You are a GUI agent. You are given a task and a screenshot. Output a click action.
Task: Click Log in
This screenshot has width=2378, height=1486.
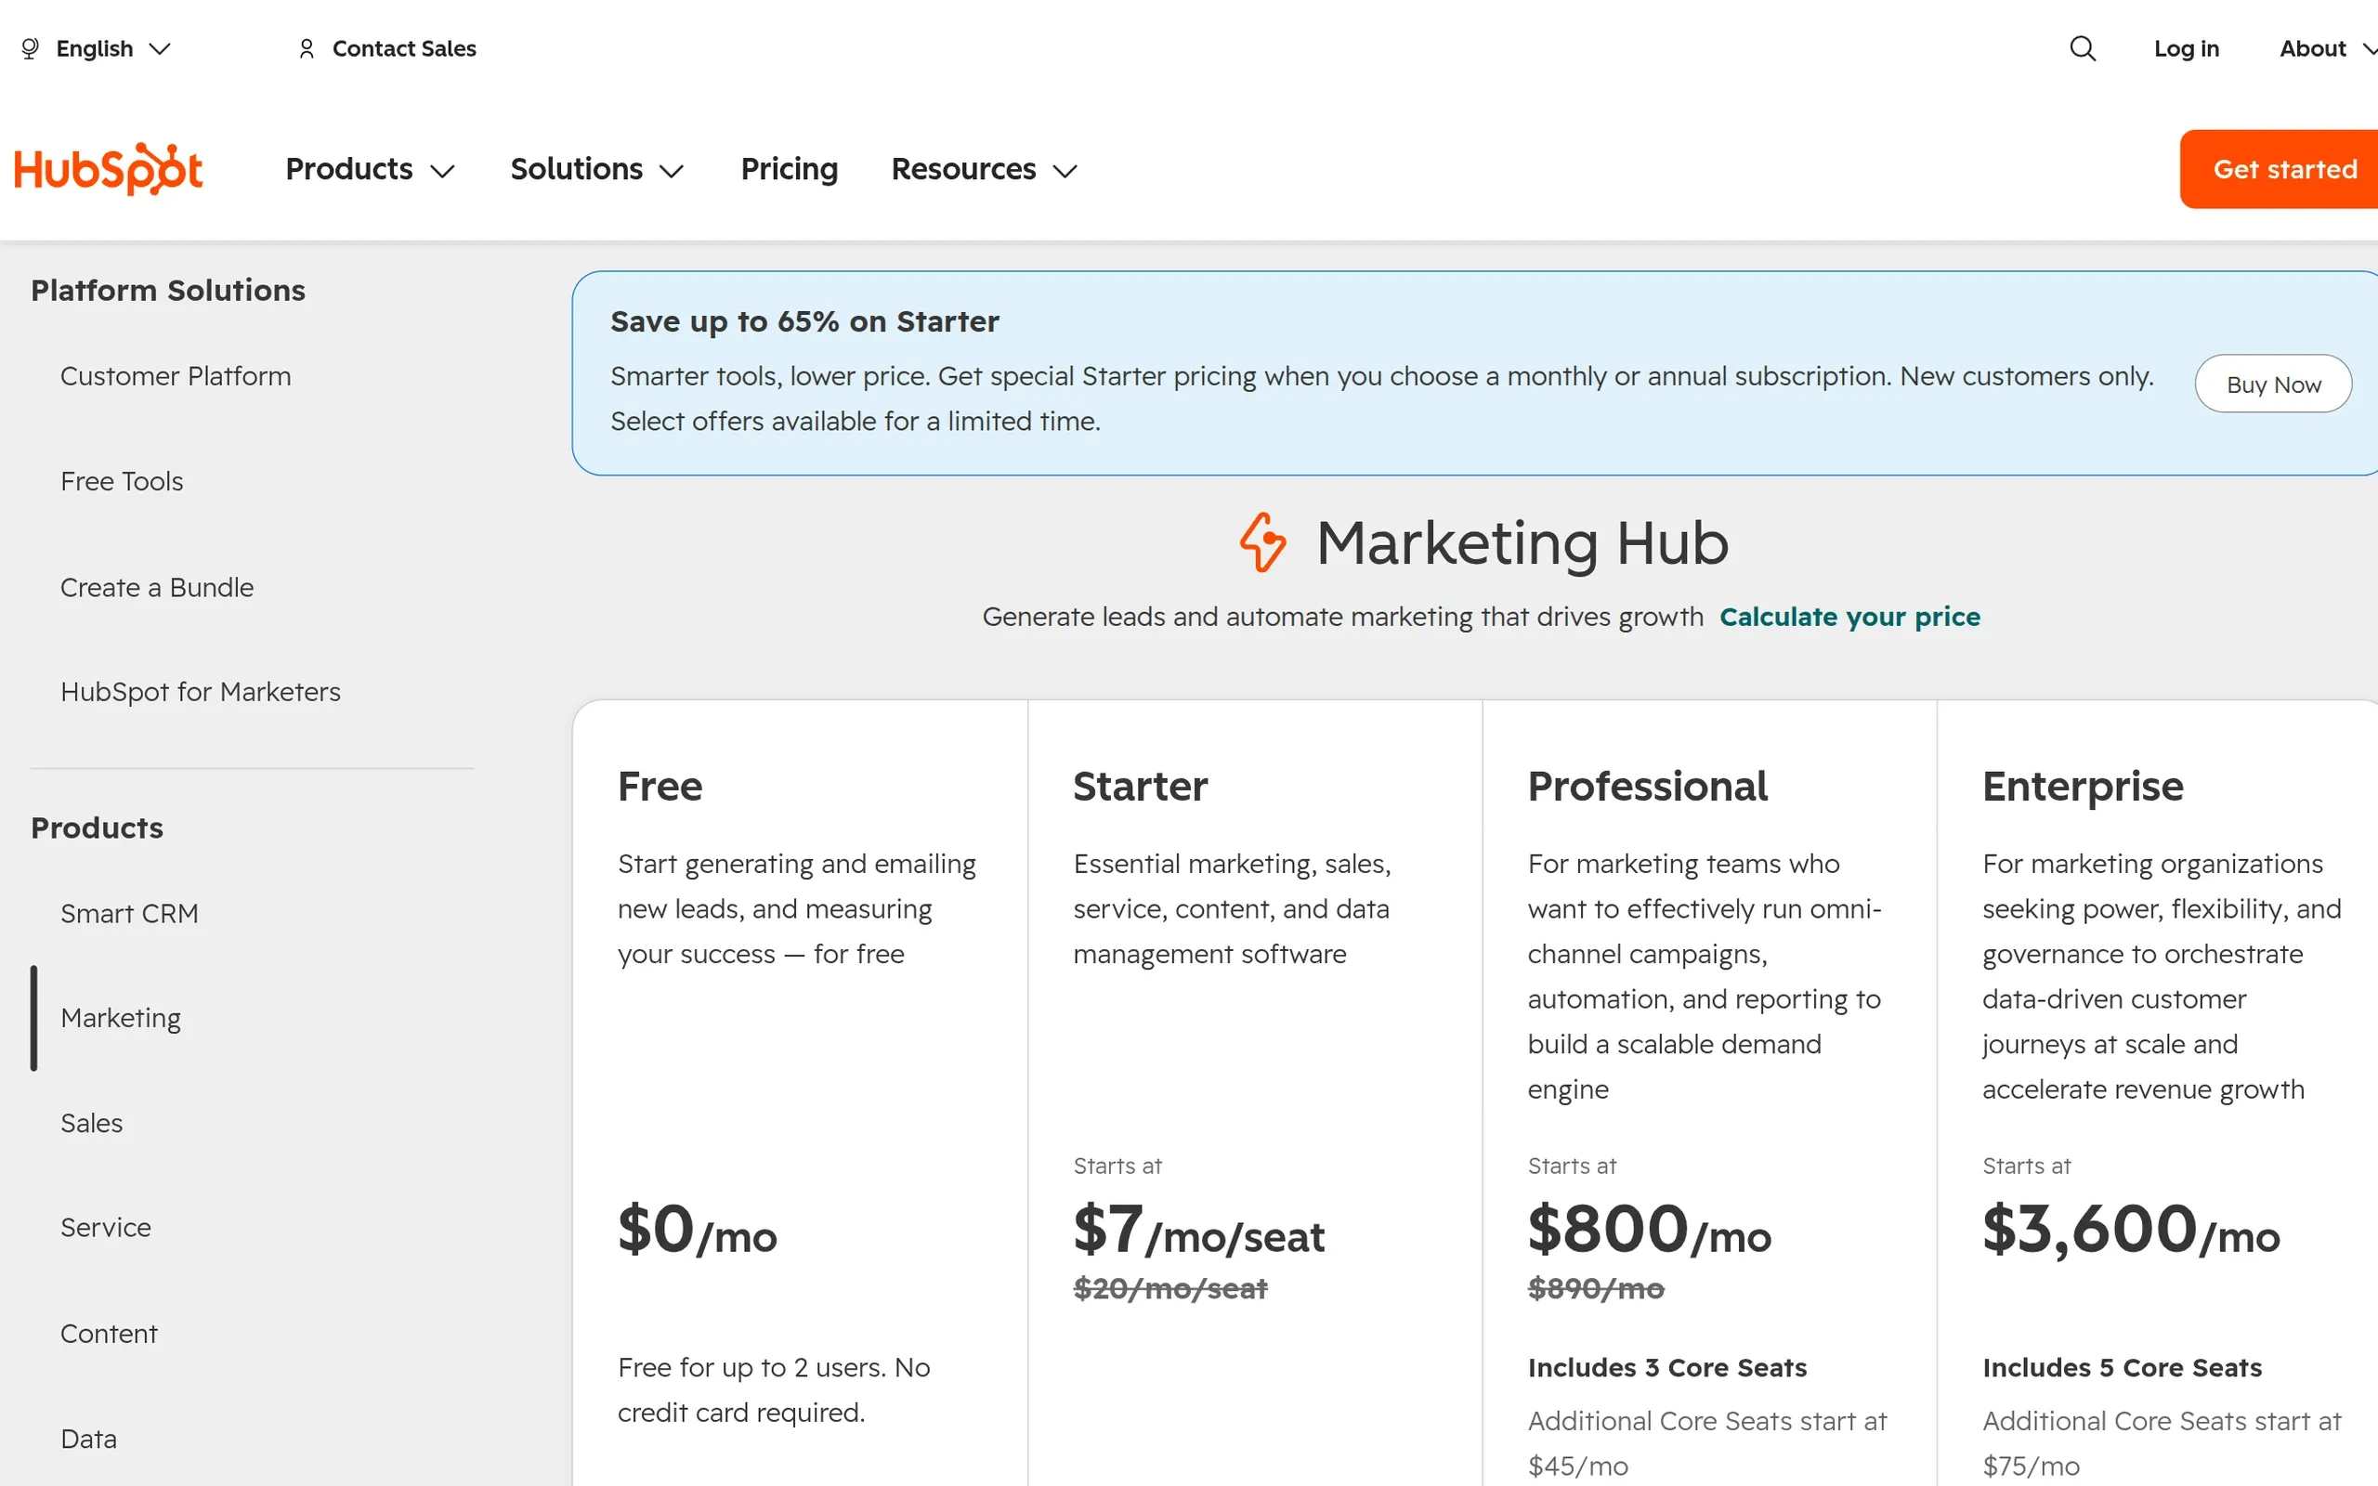point(2187,48)
